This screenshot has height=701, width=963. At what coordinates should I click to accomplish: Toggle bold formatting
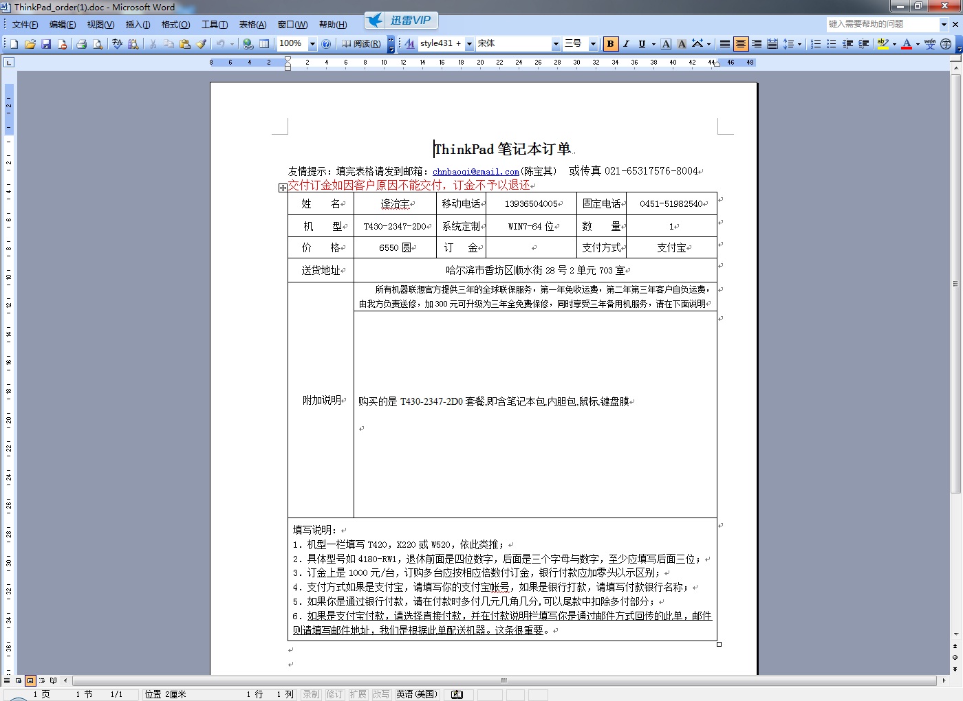[610, 44]
